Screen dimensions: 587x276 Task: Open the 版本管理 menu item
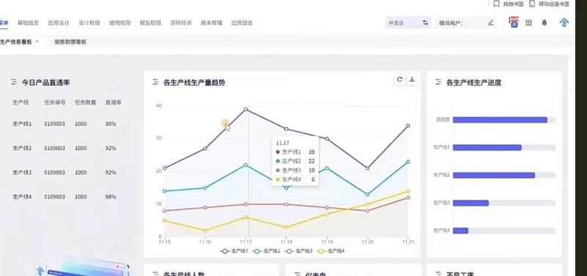(x=211, y=23)
